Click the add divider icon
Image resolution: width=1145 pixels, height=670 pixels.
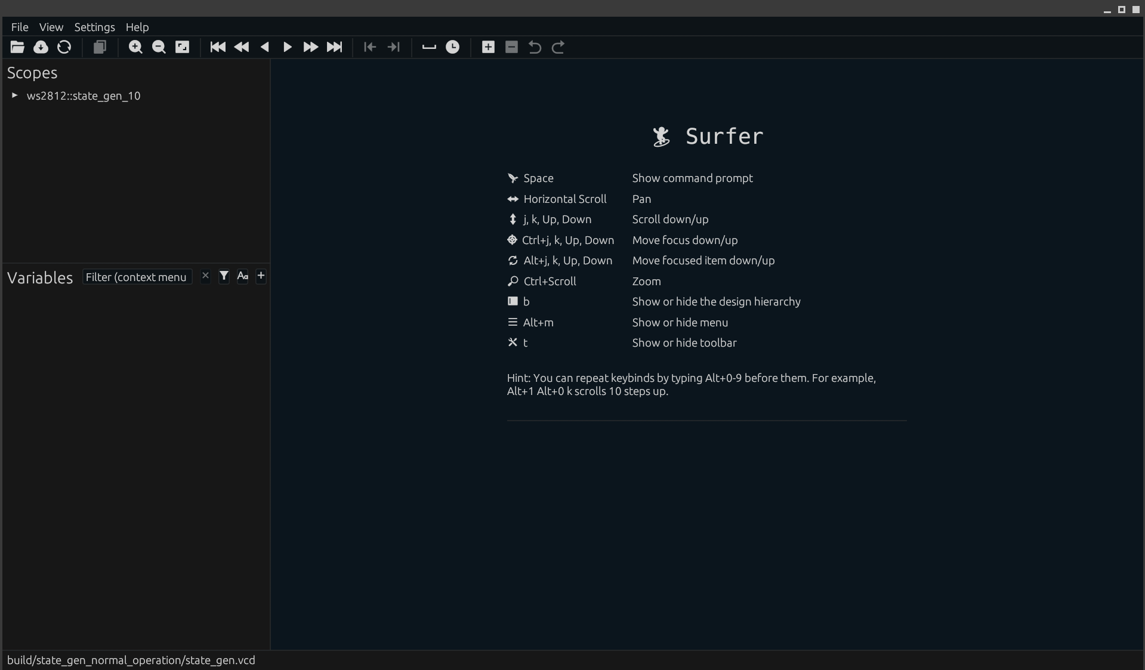pyautogui.click(x=429, y=47)
